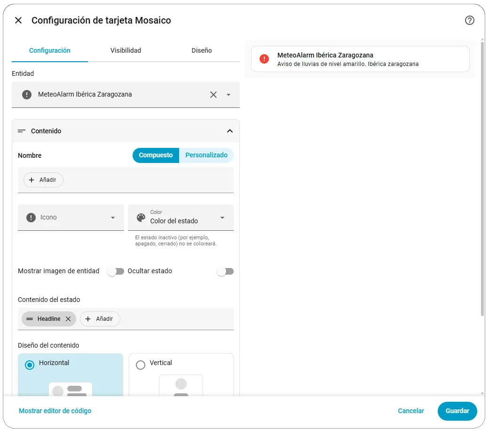Click the Vertical layout preview thumbnail
The image size is (489, 431).
tap(181, 385)
